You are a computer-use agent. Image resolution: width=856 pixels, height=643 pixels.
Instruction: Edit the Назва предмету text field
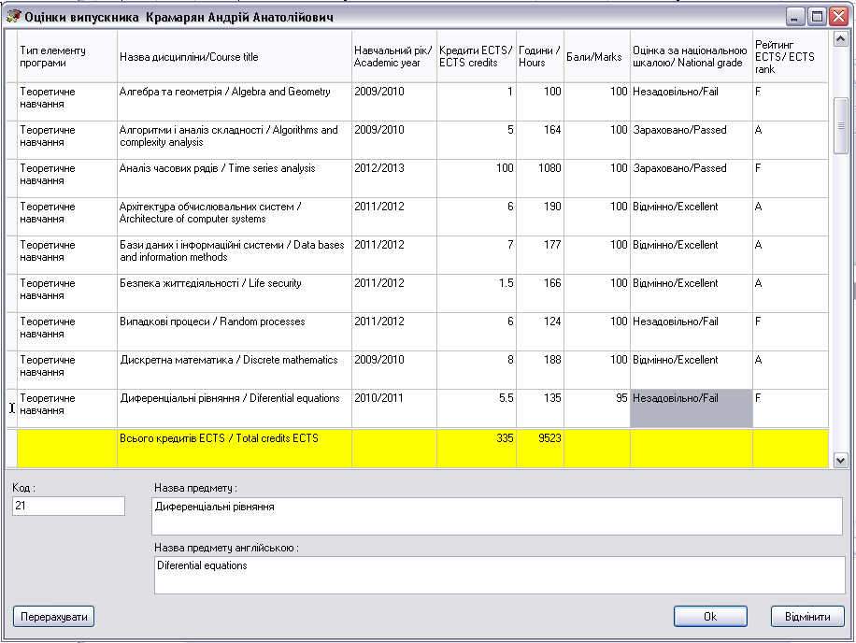pos(497,516)
